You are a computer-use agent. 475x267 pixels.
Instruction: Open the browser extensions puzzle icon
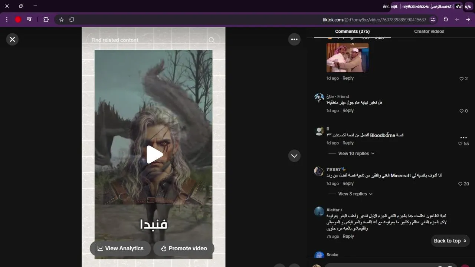[x=46, y=19]
